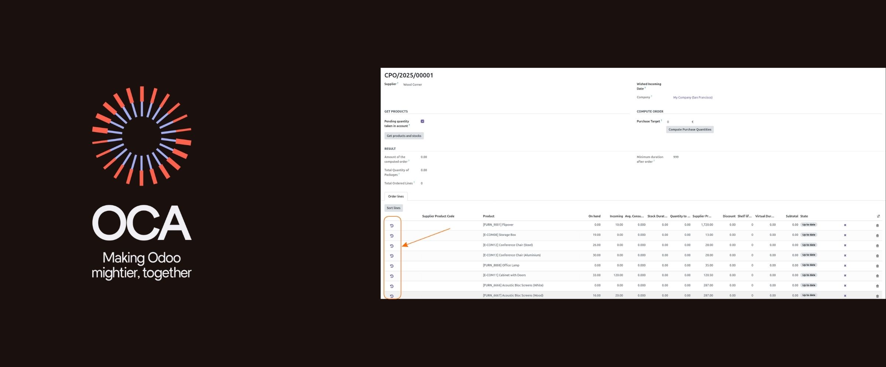The image size is (886, 367).
Task: Click history icon for Conference Chair (Steel)
Action: (392, 246)
